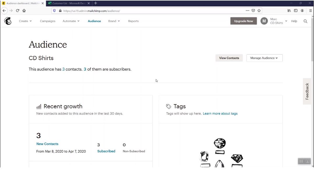Click the 3 subscribers count link
Viewport: 314px width, 170px height.
(x=85, y=69)
